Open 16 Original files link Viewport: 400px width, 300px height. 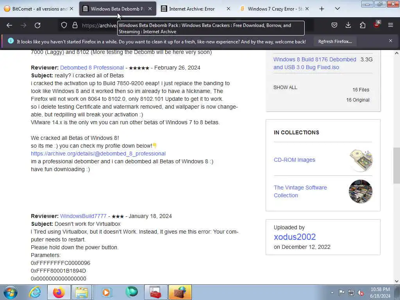358,100
